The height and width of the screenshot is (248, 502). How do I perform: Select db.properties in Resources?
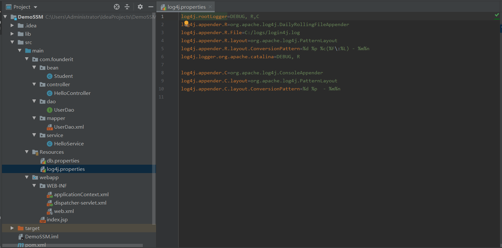click(x=63, y=161)
